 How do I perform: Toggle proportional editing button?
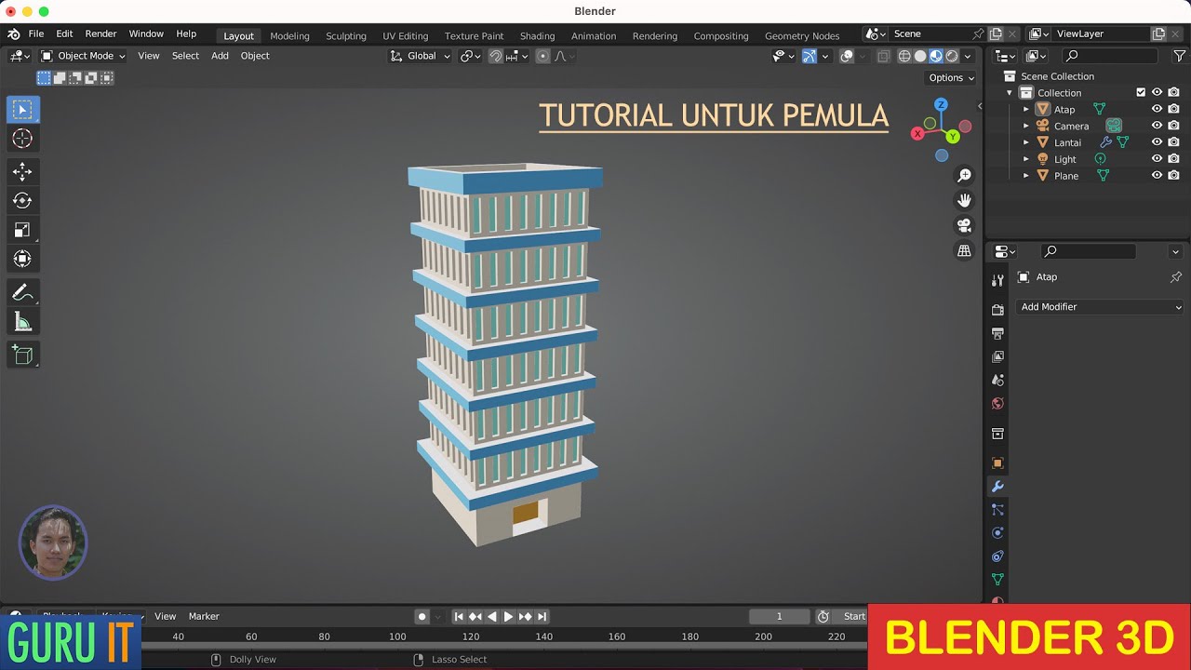coord(543,56)
